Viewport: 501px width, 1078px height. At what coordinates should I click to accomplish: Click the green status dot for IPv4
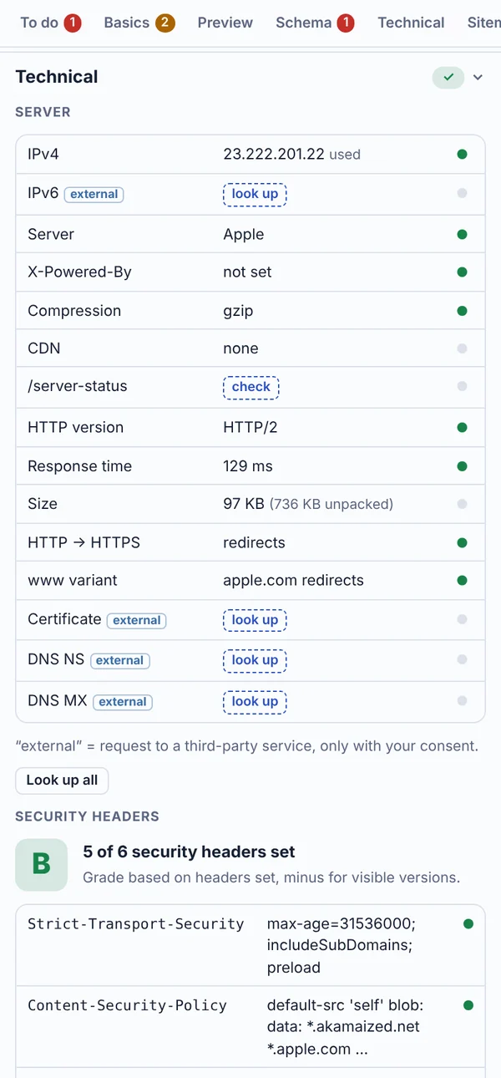point(463,154)
